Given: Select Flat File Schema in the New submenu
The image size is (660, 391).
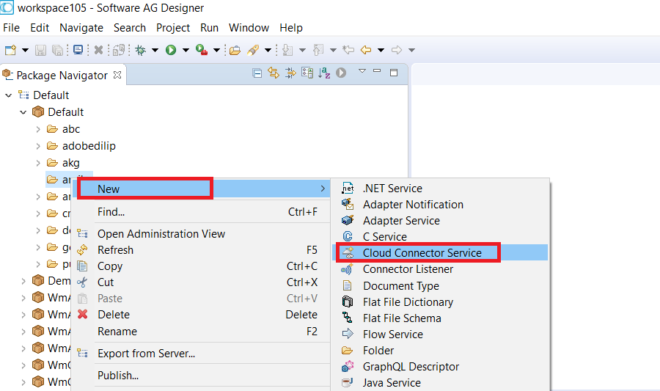Looking at the screenshot, I should click(440, 318).
